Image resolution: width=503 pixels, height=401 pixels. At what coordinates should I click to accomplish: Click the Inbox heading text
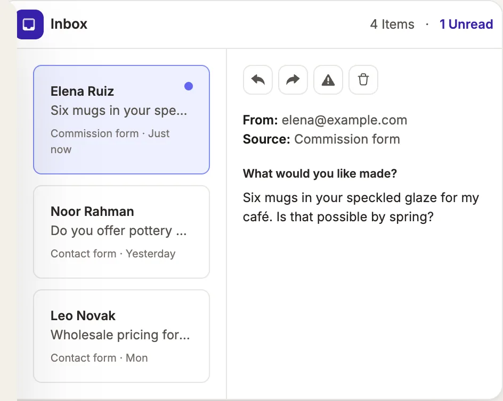pos(69,24)
